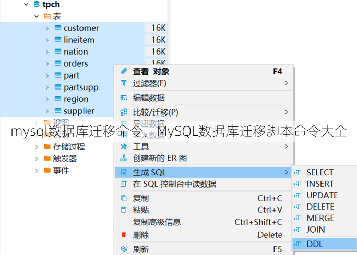Screen dimensions: 357x255
Task: Select JOIN from the SQL submenu
Action: (325, 229)
